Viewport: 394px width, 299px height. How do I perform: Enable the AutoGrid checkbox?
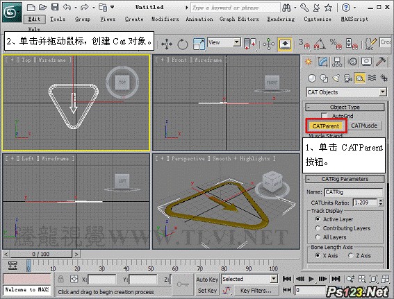coord(325,116)
